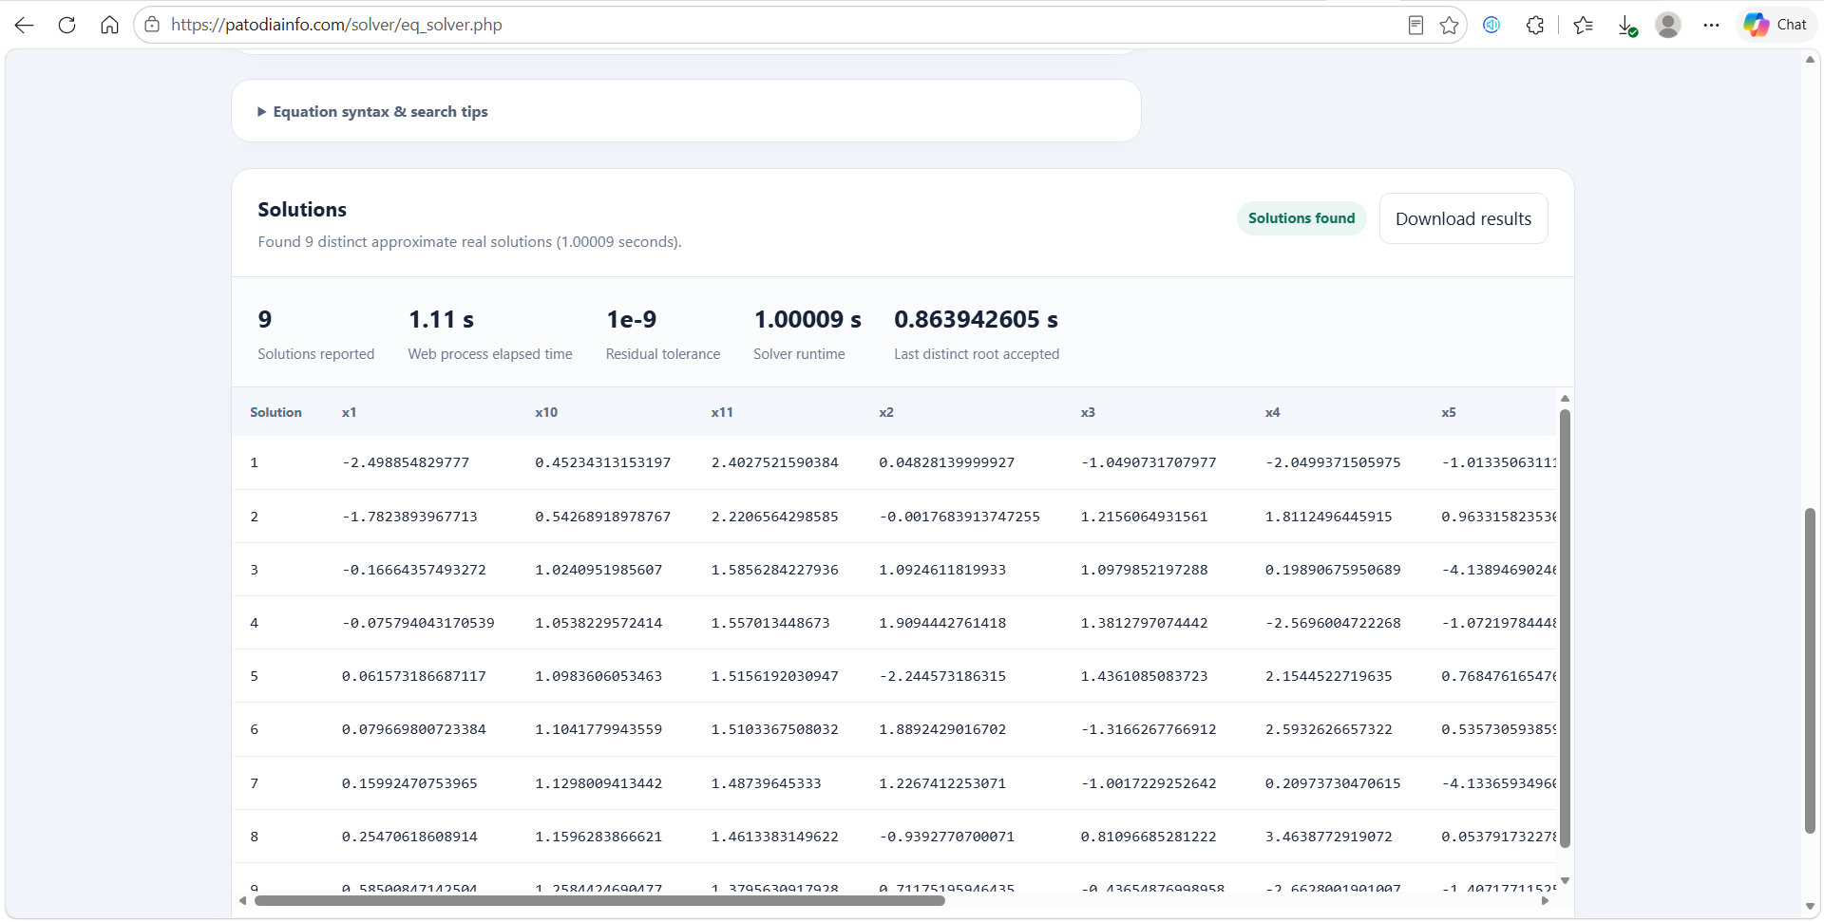The height and width of the screenshot is (922, 1824).
Task: Click the Solutions heading
Action: point(302,209)
